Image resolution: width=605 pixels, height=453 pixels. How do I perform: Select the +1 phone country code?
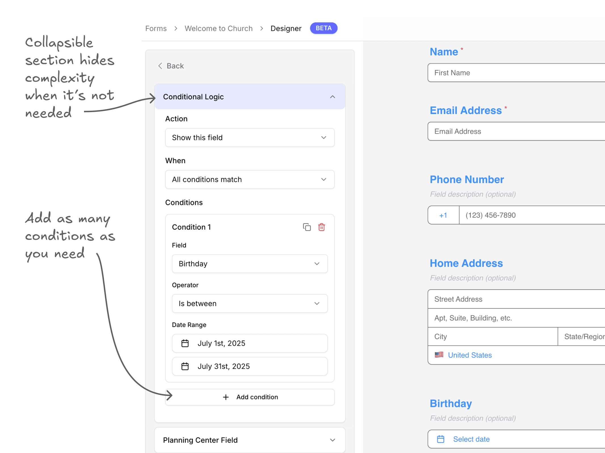pyautogui.click(x=443, y=215)
